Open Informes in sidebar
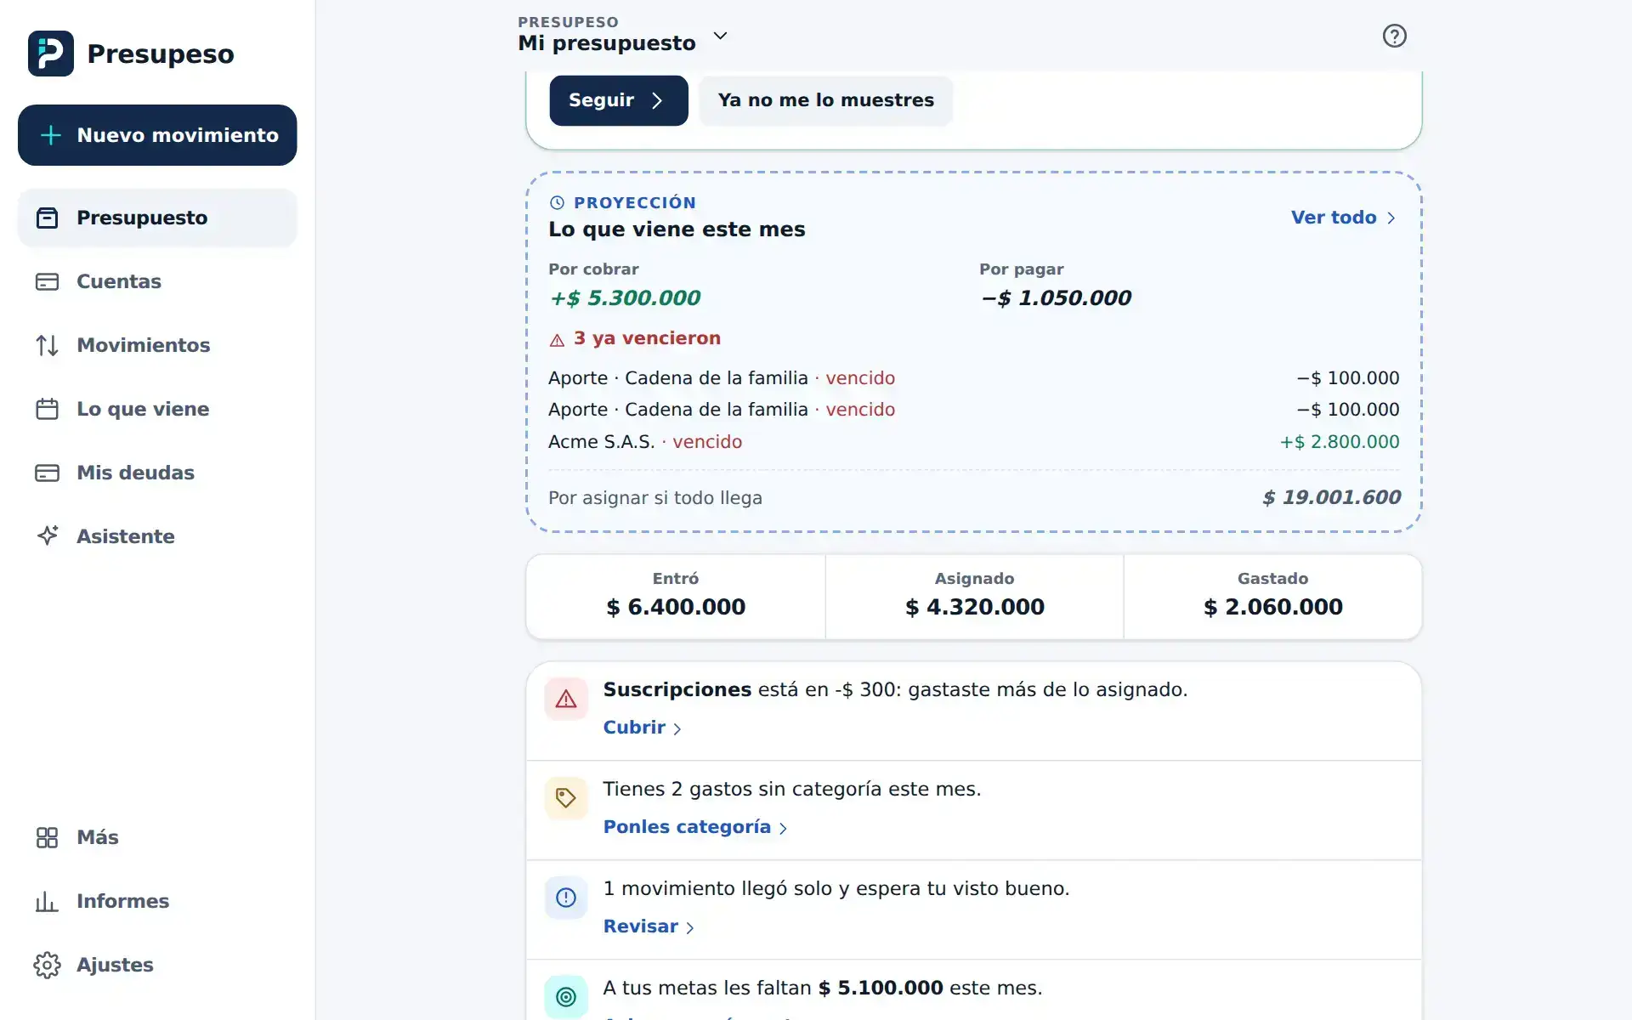The height and width of the screenshot is (1020, 1632). coord(157,901)
